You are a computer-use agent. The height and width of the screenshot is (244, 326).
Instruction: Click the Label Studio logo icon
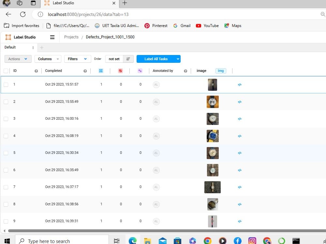point(8,37)
